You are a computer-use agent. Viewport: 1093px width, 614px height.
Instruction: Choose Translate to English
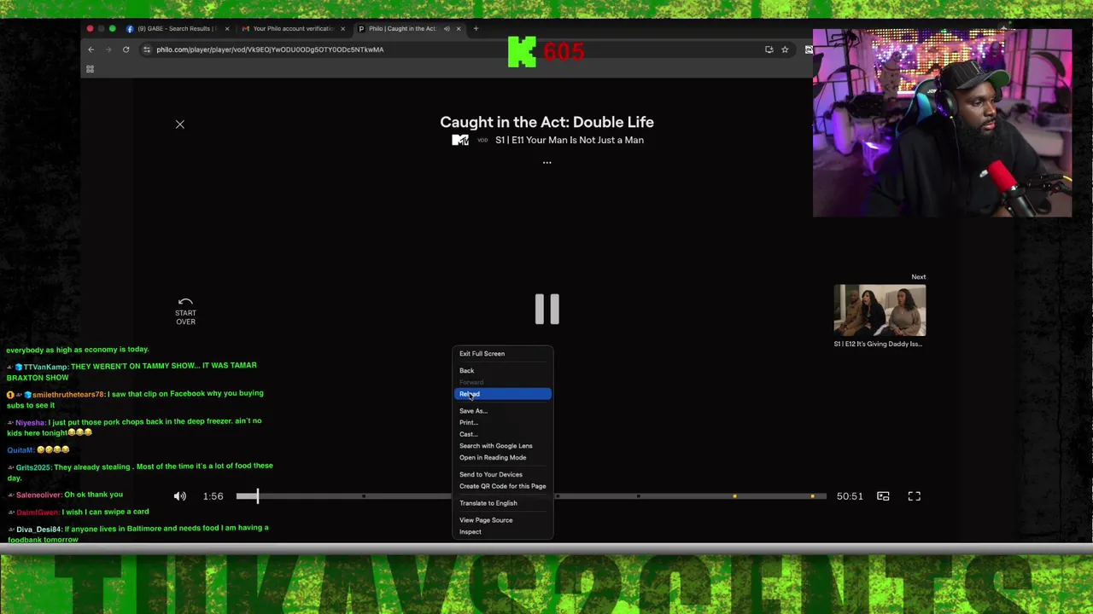pos(503,503)
